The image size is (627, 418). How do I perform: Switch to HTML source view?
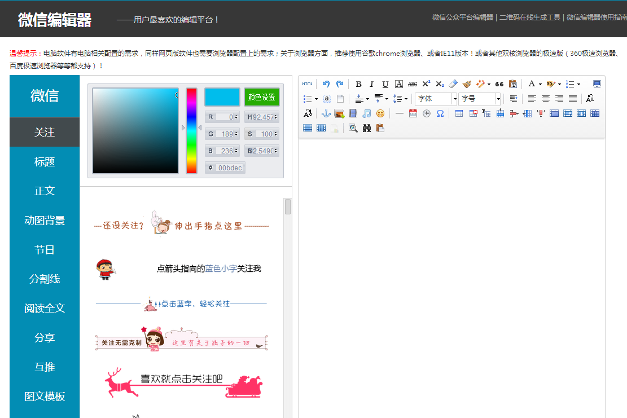point(307,84)
